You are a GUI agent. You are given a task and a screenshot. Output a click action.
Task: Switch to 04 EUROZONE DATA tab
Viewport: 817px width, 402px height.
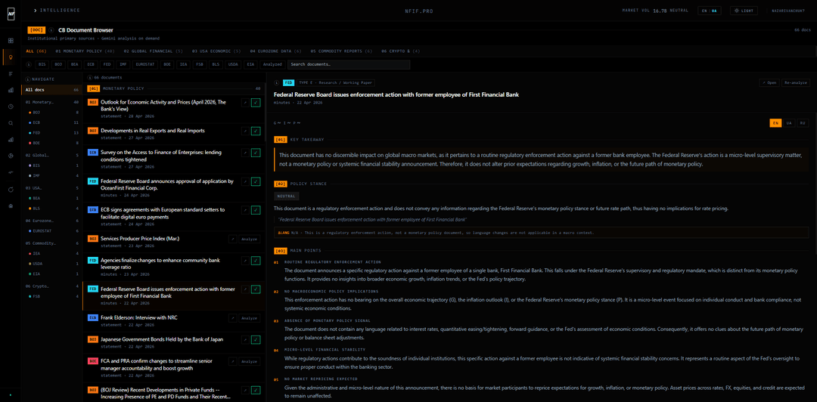pyautogui.click(x=275, y=51)
